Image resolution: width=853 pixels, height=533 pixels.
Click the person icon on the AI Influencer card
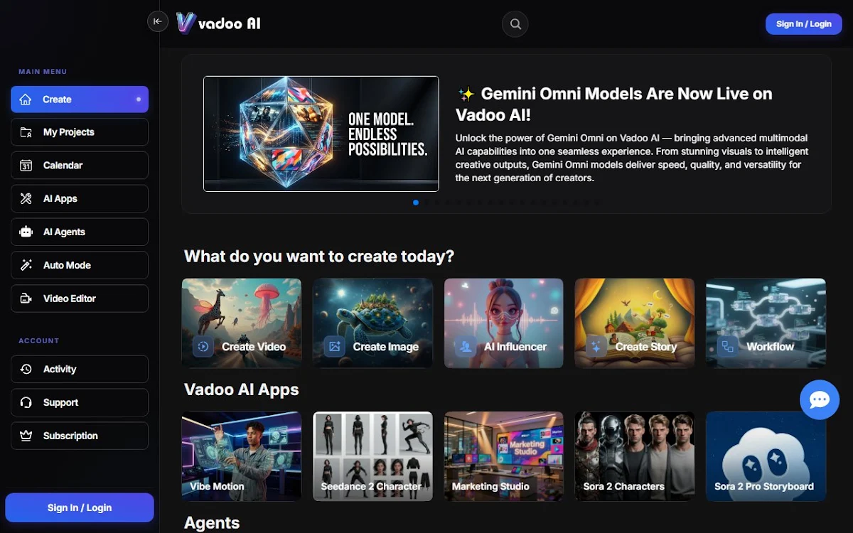[466, 347]
